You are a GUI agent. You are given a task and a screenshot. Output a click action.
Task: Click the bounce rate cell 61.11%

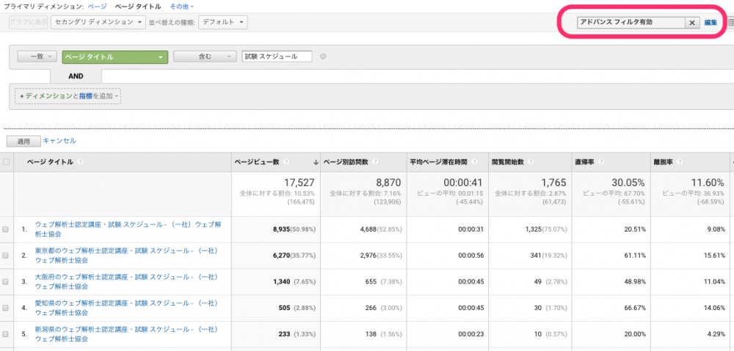(635, 256)
